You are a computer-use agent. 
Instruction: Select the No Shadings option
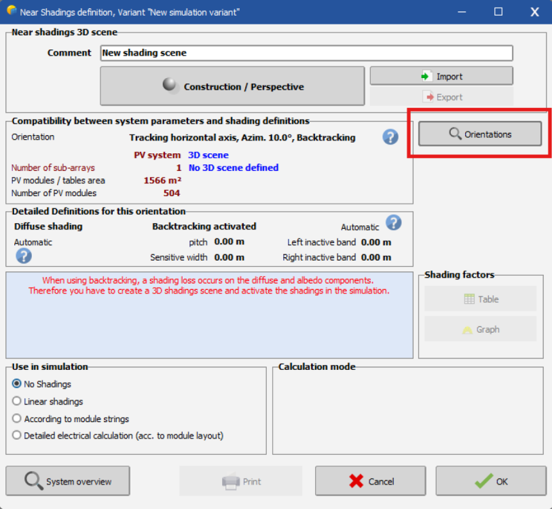(x=17, y=384)
